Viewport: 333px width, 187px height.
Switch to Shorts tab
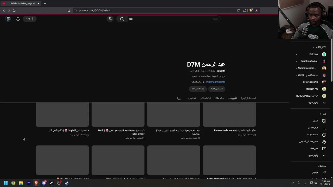(220, 98)
